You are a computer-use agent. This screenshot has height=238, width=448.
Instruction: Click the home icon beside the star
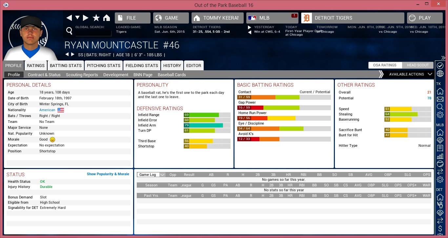coord(107,18)
